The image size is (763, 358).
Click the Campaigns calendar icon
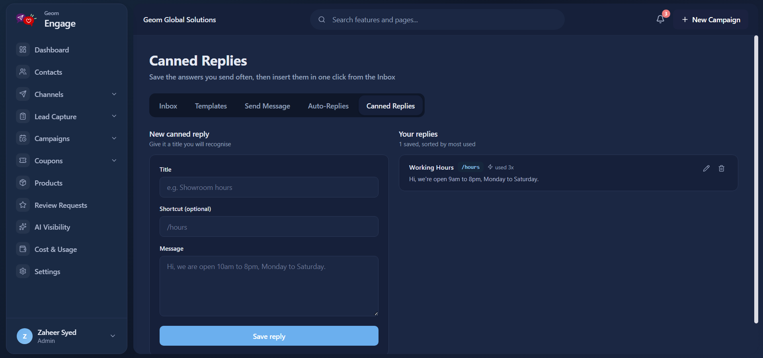pyautogui.click(x=23, y=138)
